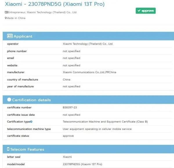Click letter seal value Xiaomi
The image size is (174, 168).
click(x=67, y=157)
